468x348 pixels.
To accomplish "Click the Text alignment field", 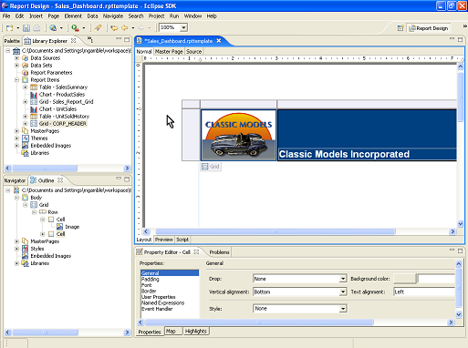I will tap(424, 292).
